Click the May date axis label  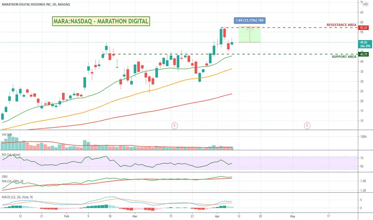293,216
